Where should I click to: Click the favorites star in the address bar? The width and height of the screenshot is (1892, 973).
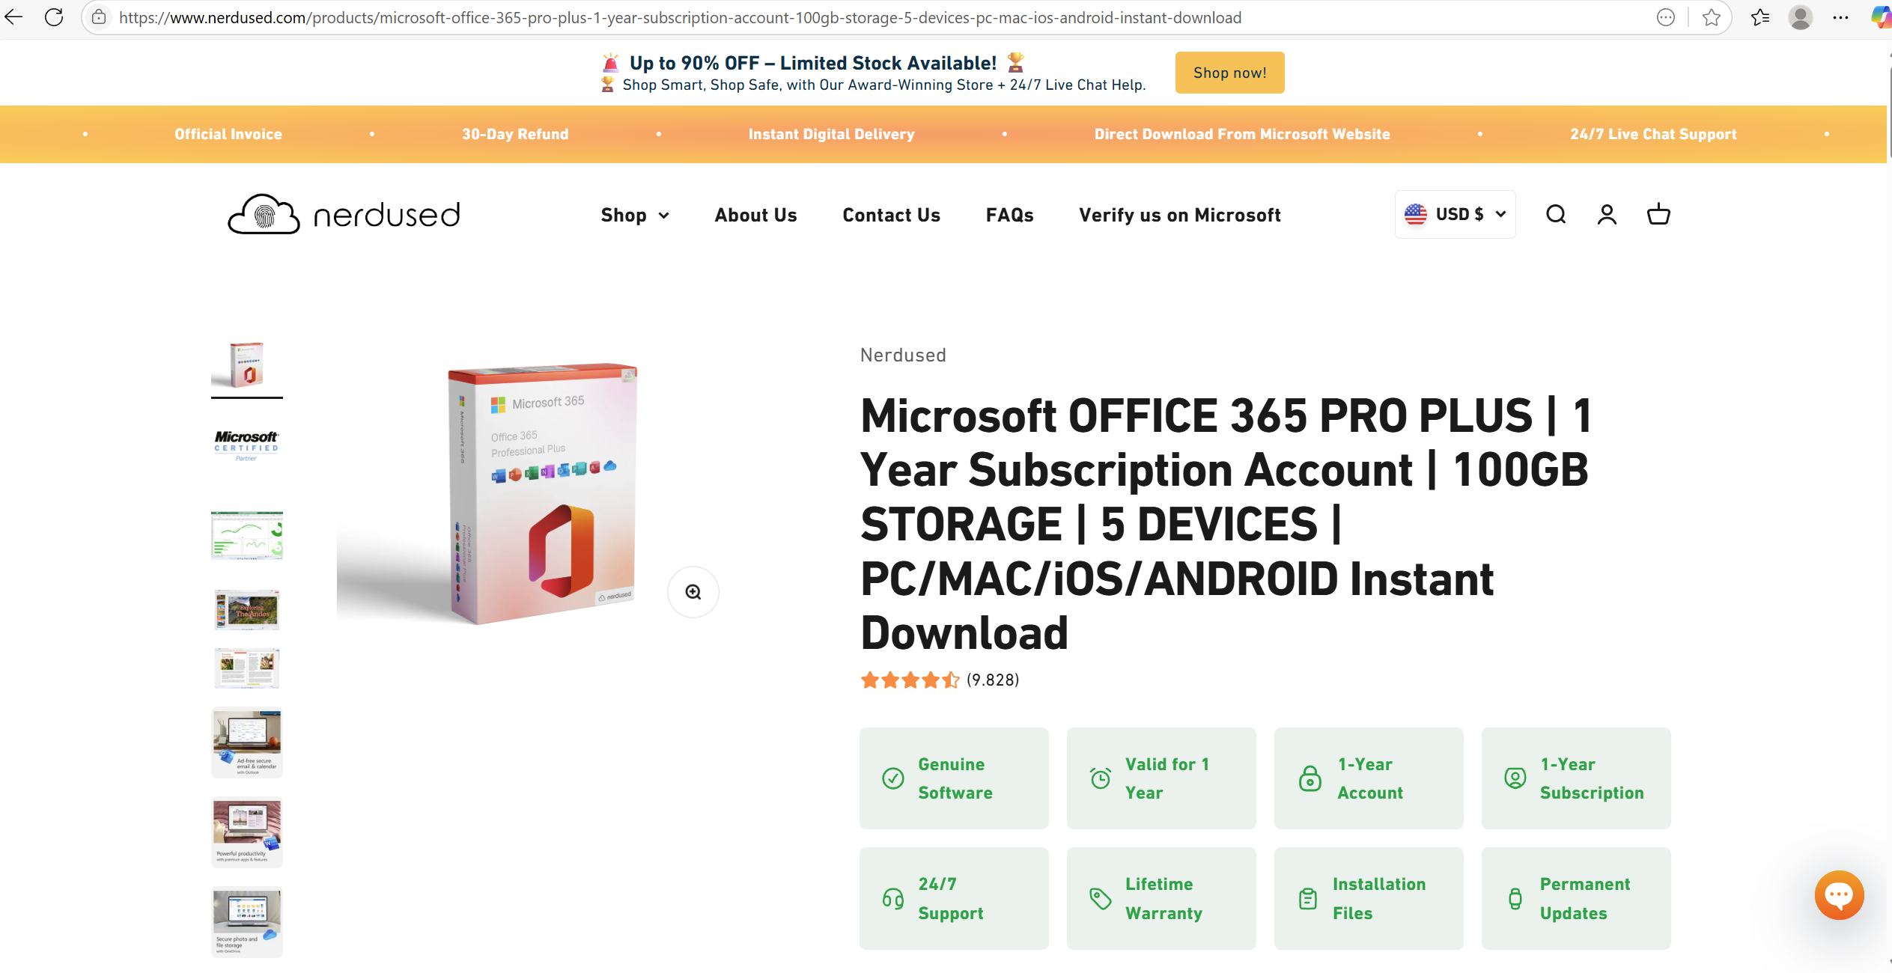click(1712, 16)
